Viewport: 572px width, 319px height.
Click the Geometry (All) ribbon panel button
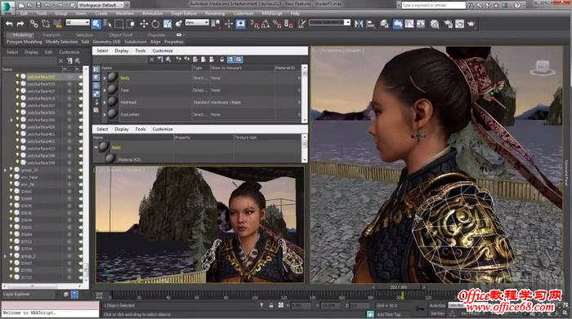[x=106, y=42]
